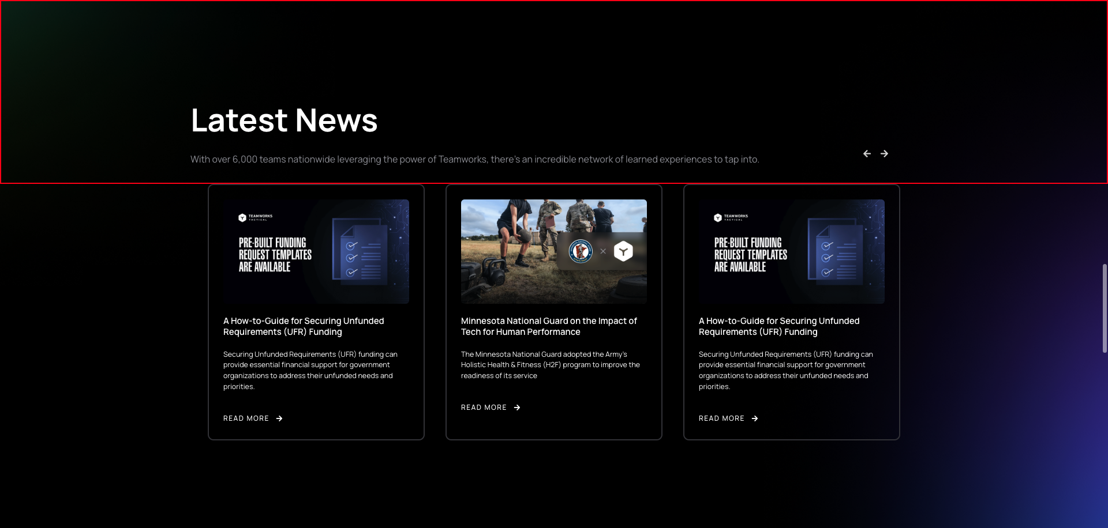Click the Pre-Built Funding Templates thumbnail on third card

click(791, 251)
